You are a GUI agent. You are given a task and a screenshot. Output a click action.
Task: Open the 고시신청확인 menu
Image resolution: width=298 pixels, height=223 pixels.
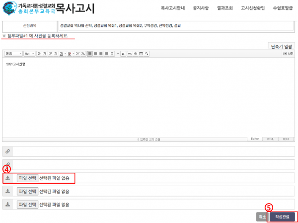click(253, 8)
